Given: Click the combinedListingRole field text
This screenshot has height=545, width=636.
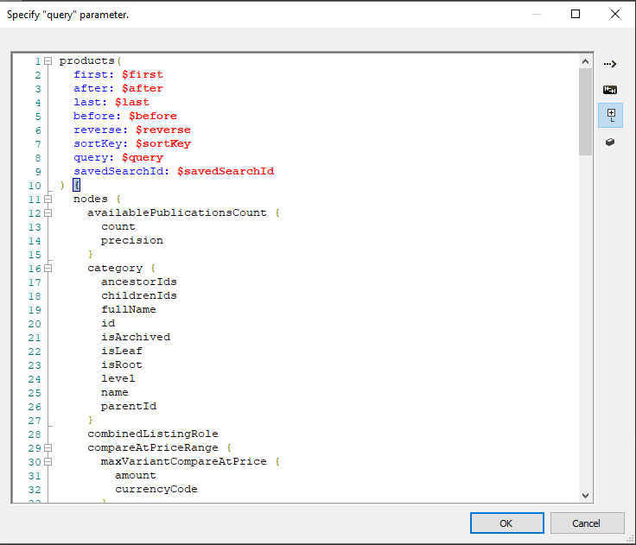Looking at the screenshot, I should tap(152, 434).
